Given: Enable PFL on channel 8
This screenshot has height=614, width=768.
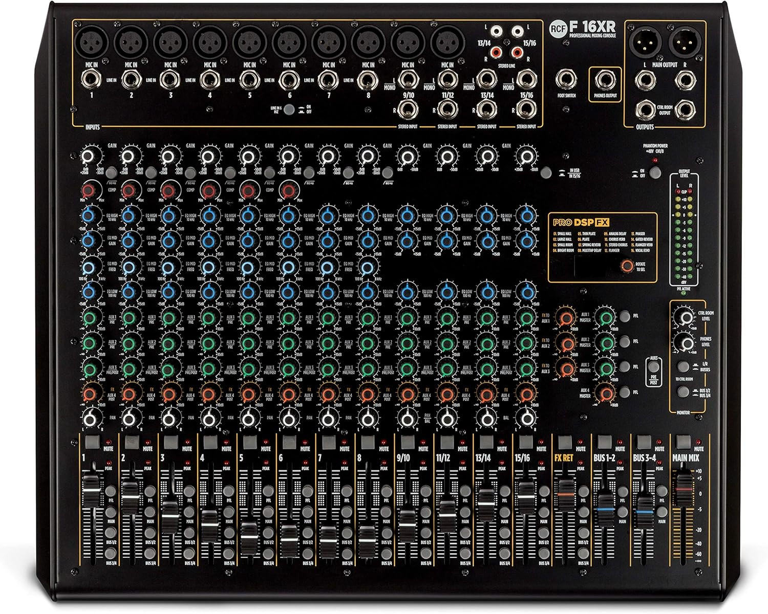Looking at the screenshot, I should click(x=386, y=491).
